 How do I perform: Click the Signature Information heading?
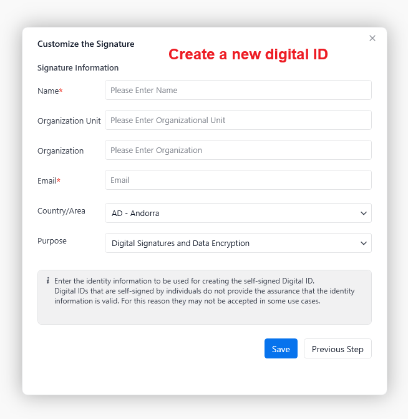[78, 67]
